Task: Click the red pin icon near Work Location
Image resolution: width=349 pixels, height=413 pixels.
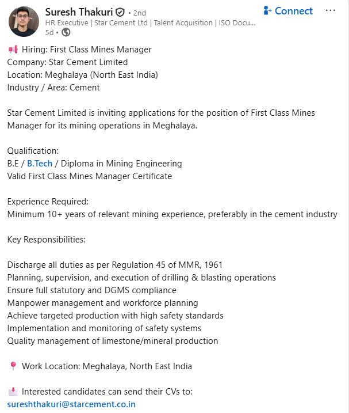Action: coord(13,366)
